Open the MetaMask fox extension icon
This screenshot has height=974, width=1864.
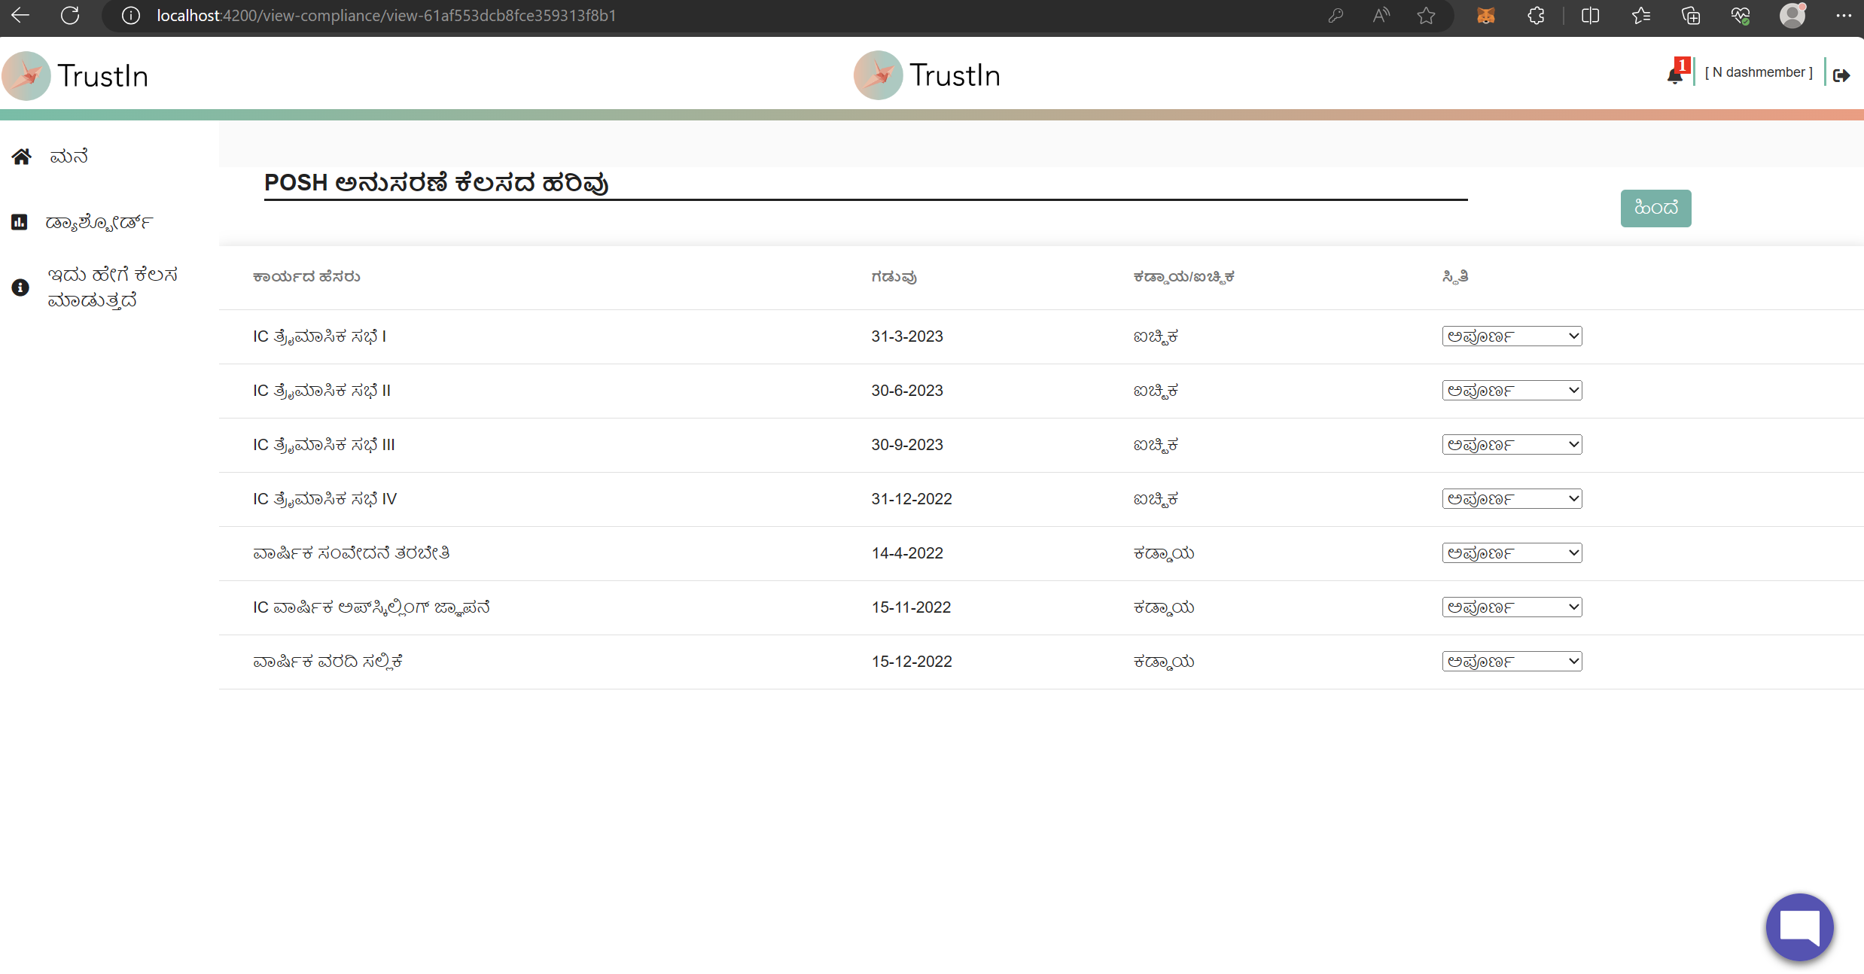pos(1485,15)
